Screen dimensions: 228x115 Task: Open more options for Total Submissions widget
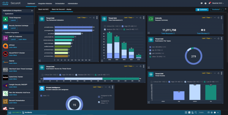[x=137, y=17]
